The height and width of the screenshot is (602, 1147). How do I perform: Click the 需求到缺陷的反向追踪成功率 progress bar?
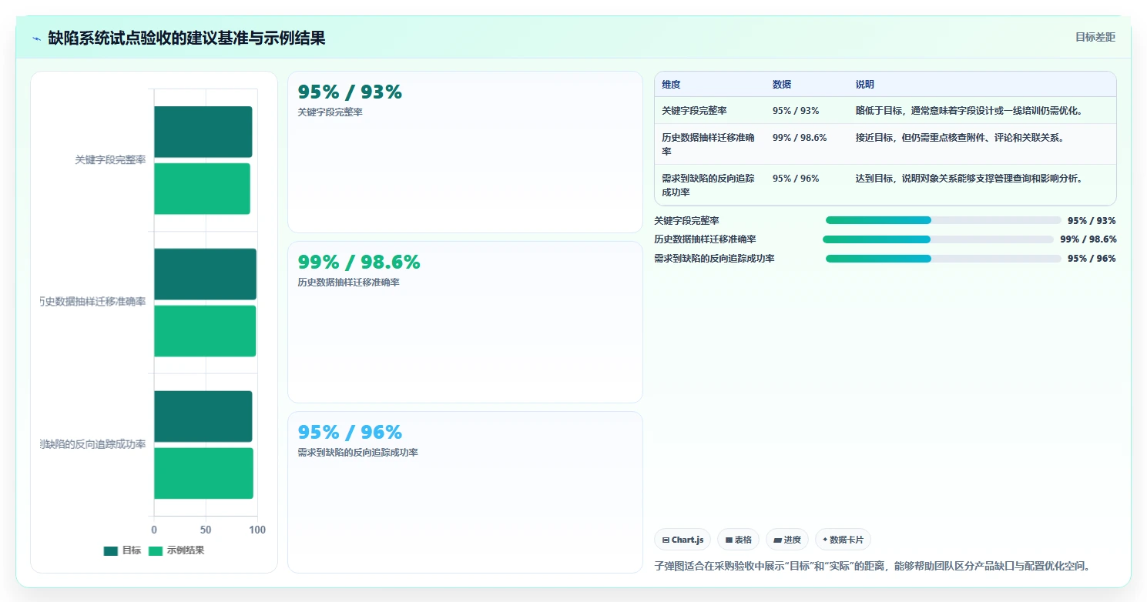click(x=944, y=259)
